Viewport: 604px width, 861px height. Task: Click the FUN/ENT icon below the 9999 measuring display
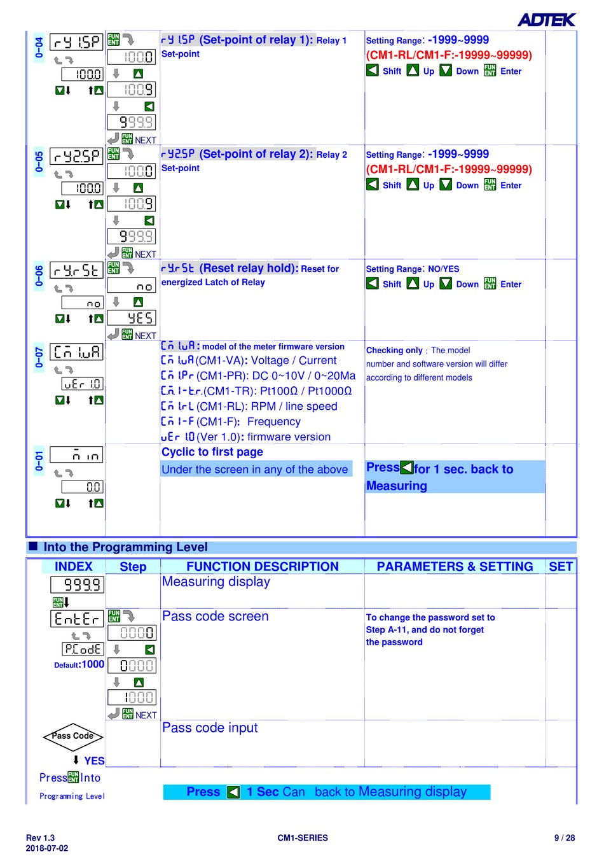click(x=58, y=602)
